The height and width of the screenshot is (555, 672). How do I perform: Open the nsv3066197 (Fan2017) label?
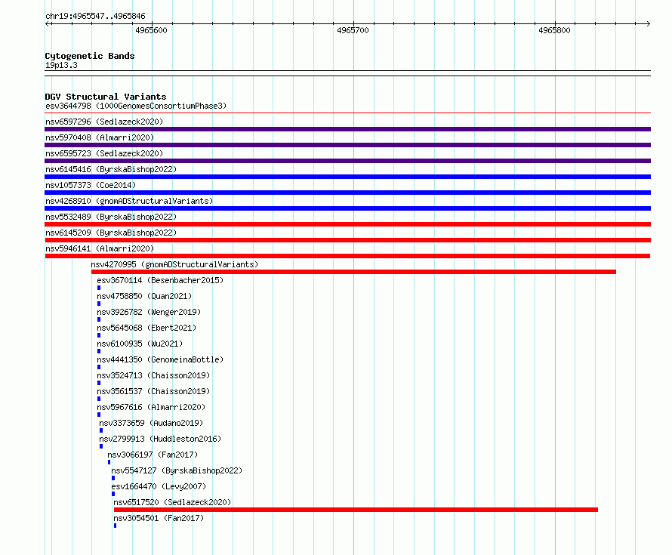153,455
